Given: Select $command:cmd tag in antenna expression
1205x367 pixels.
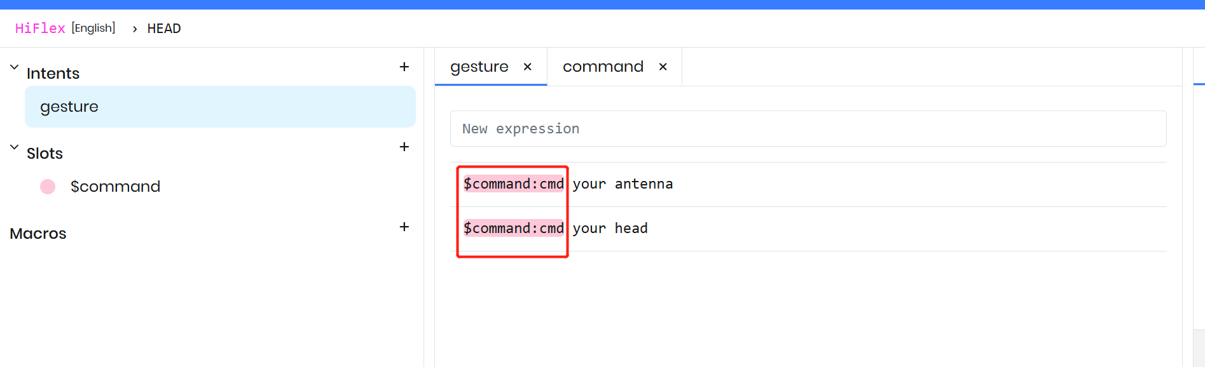Looking at the screenshot, I should coord(513,184).
